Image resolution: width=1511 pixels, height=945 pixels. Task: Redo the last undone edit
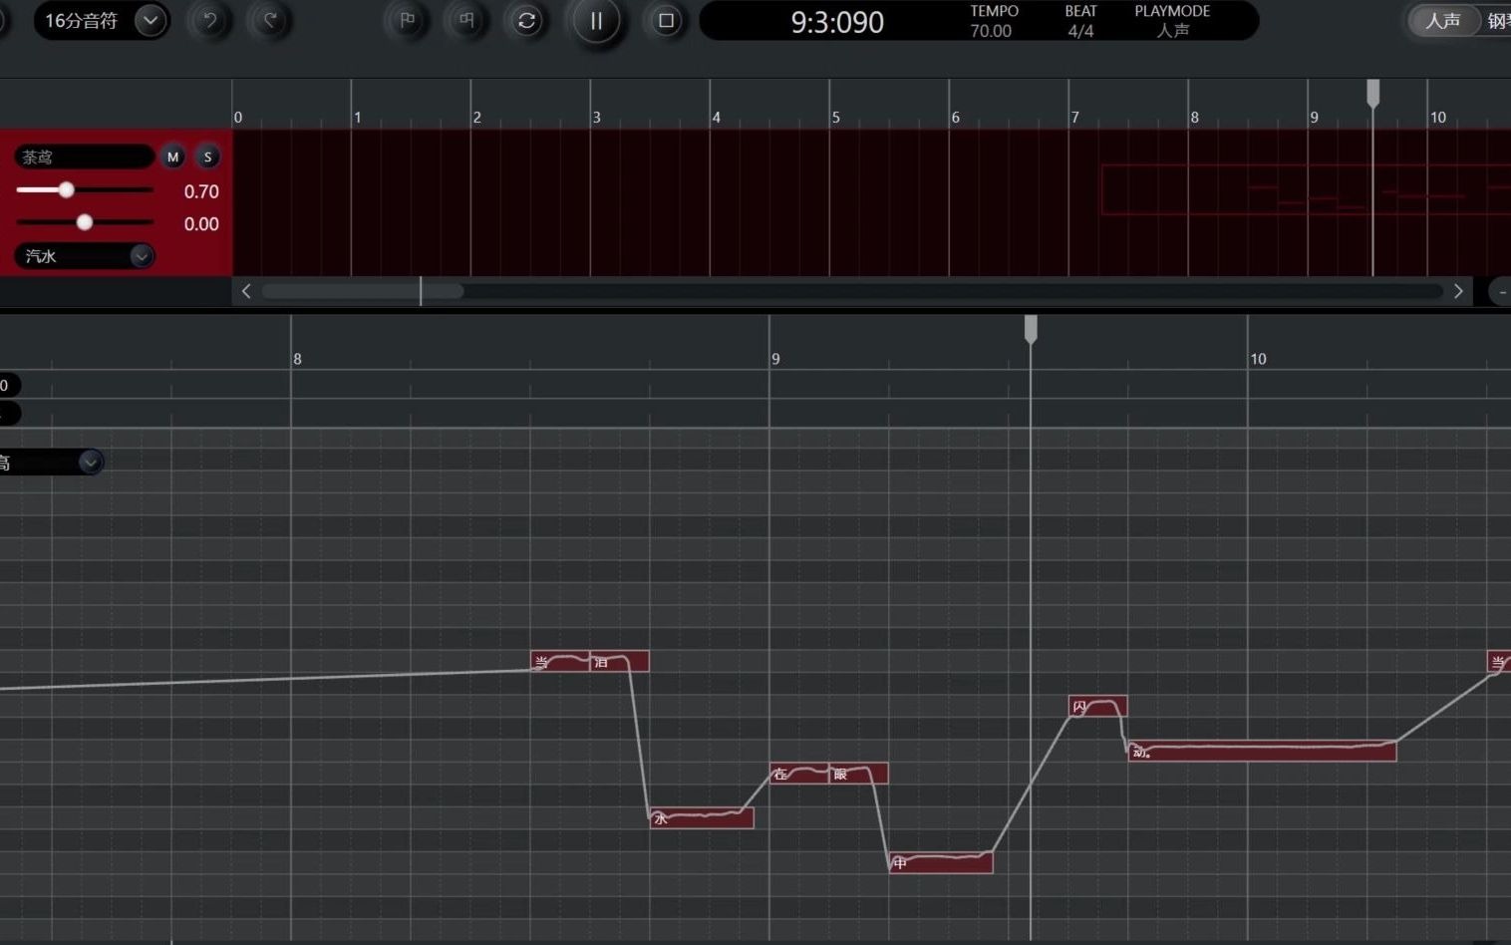pos(269,21)
